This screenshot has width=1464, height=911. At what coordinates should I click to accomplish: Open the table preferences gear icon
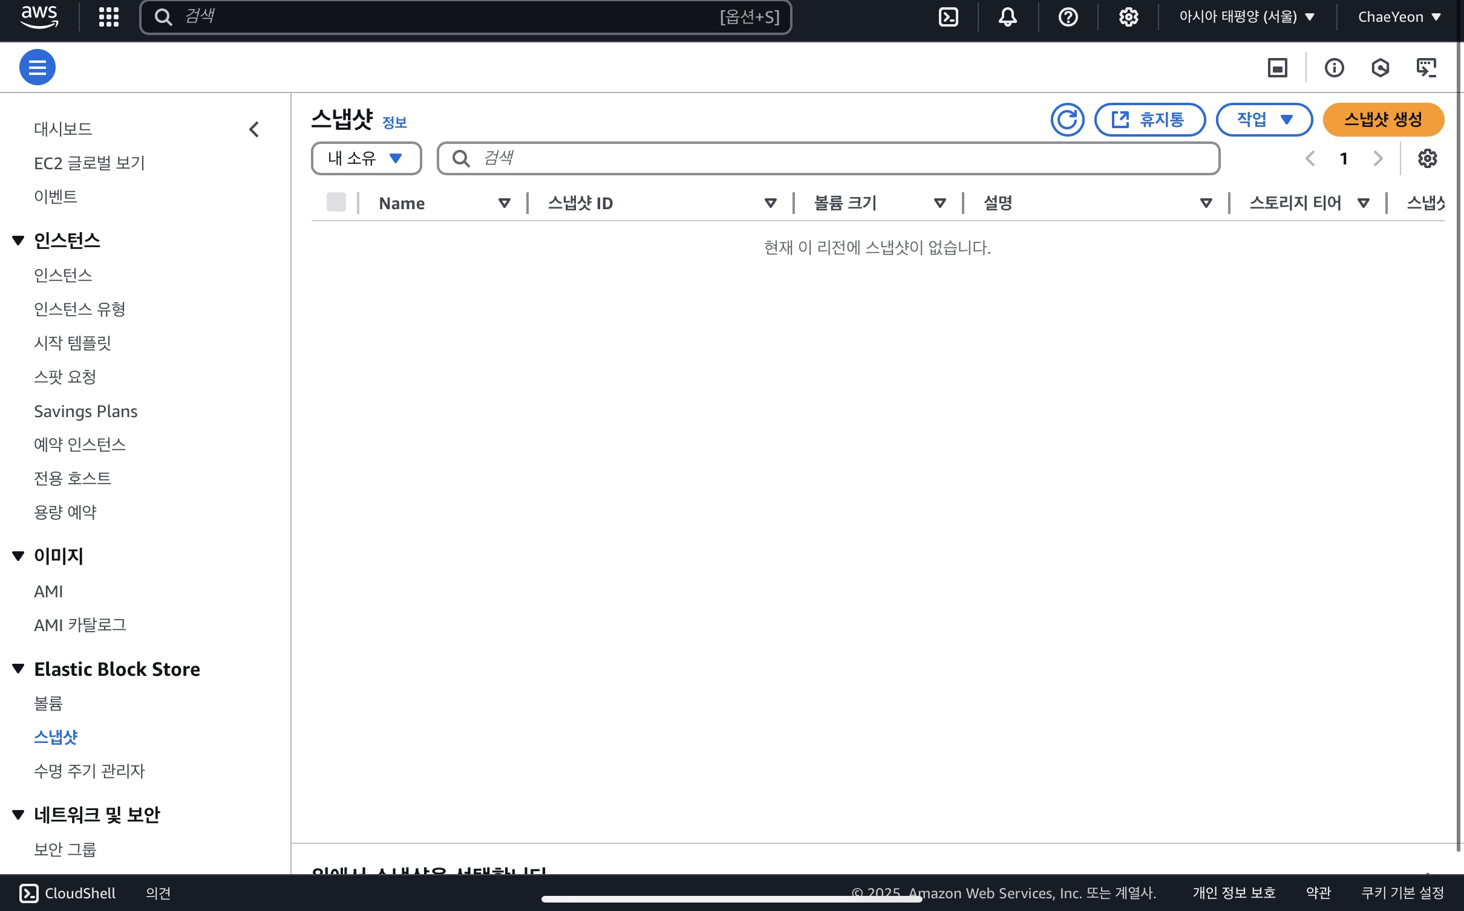point(1427,158)
